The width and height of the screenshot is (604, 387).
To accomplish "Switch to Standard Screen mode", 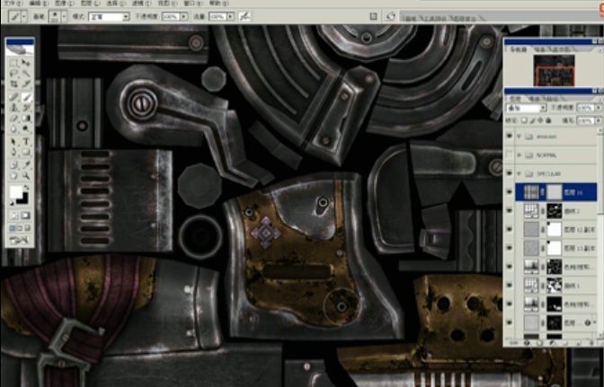I will 12,228.
